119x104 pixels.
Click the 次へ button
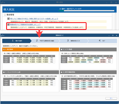pos(111,98)
